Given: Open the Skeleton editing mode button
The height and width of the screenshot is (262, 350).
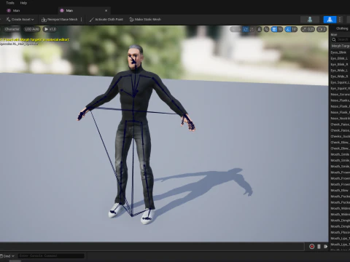Looking at the screenshot, I should point(310,20).
